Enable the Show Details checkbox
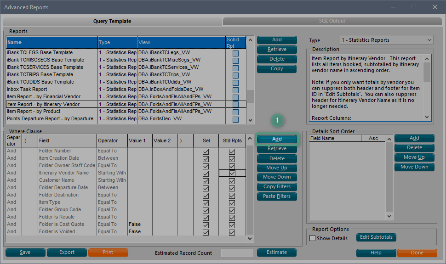This screenshot has height=264, width=446. (x=312, y=238)
